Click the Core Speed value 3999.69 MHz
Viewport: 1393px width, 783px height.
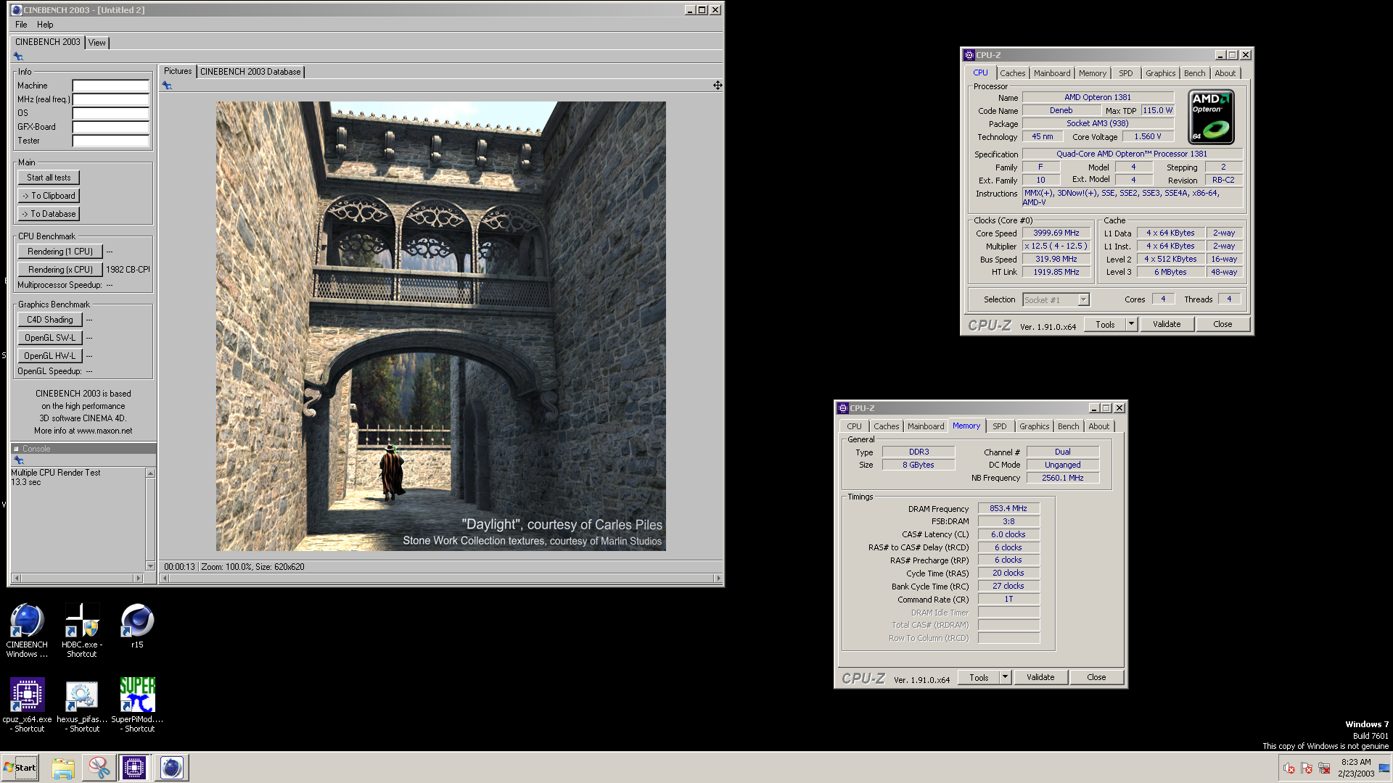pos(1056,233)
